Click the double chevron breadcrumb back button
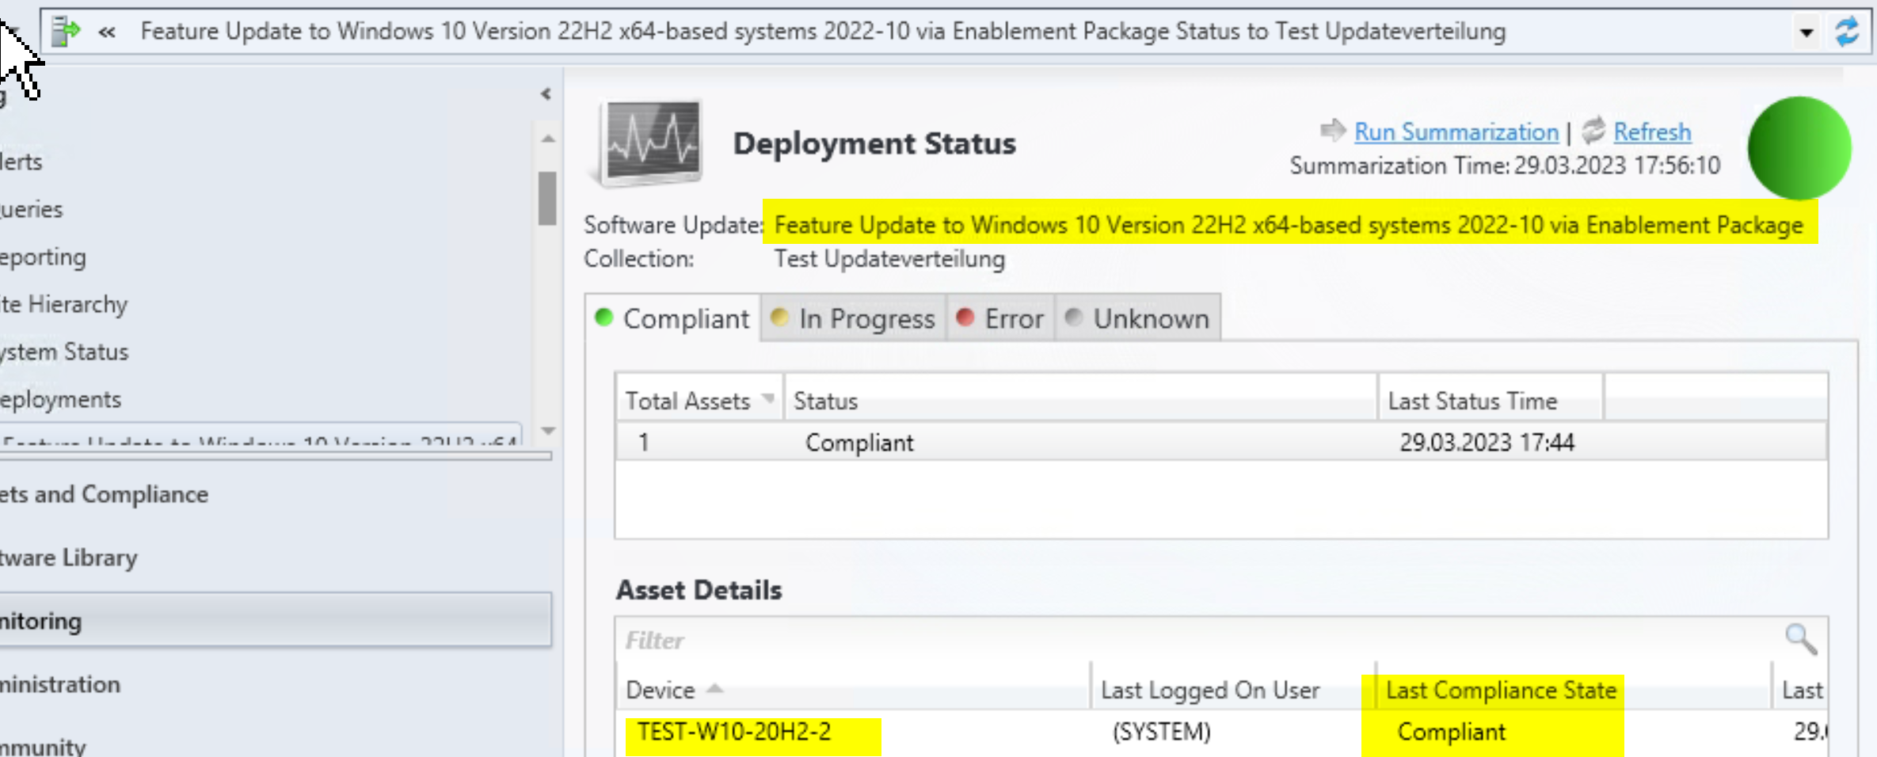1877x757 pixels. pos(107,32)
